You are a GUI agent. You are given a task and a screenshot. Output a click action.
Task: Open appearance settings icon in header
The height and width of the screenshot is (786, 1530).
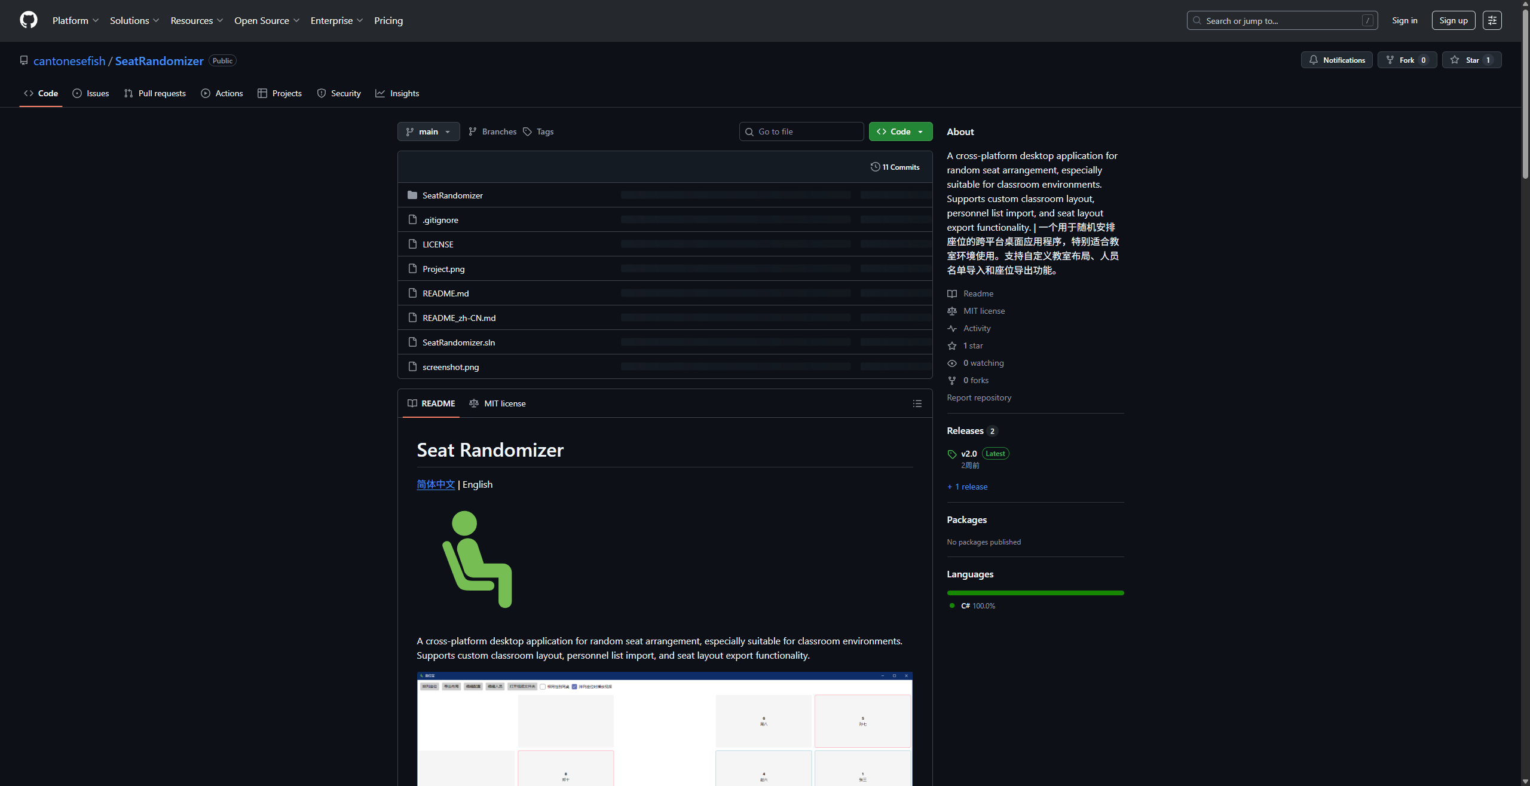click(1492, 20)
